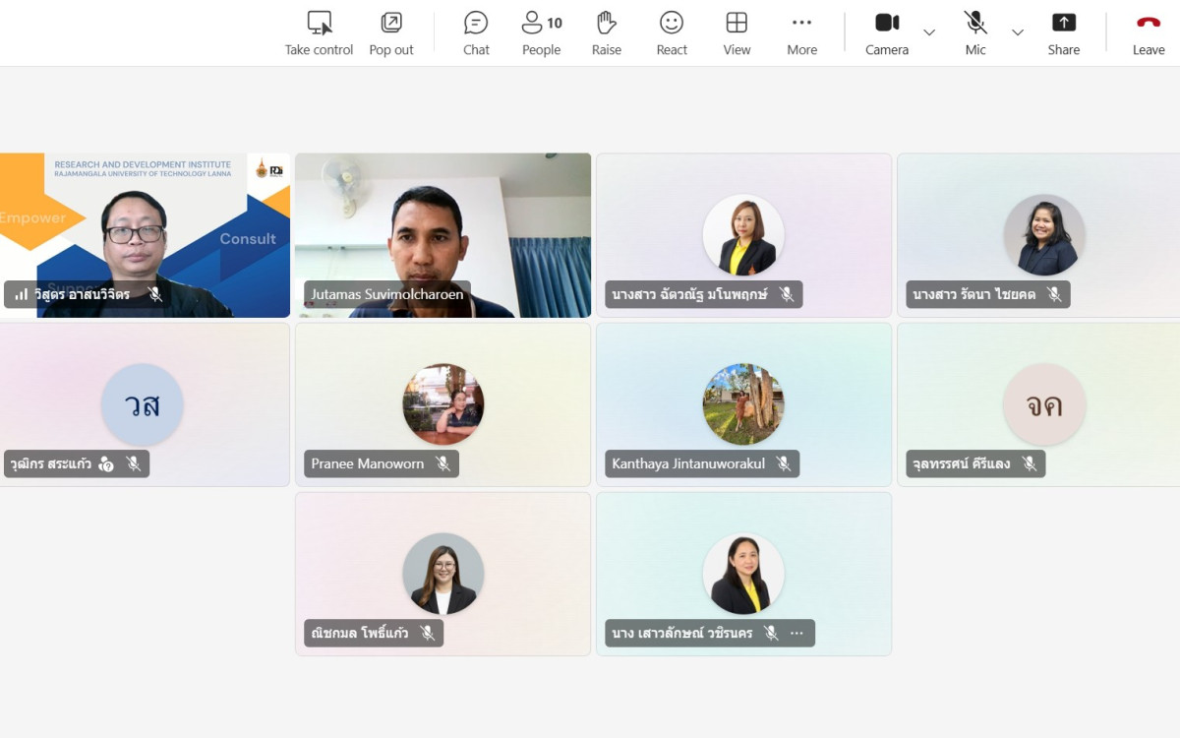Screen dimensions: 1180x738
Task: Expand the Mic options dropdown arrow
Action: (1018, 32)
